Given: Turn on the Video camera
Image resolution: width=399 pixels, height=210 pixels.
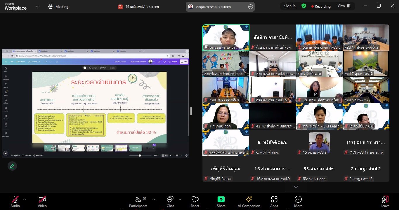Looking at the screenshot, I should click(42, 202).
